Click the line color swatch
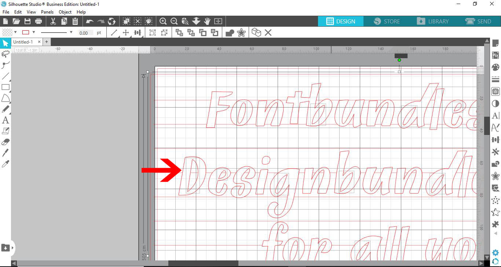The image size is (501, 267). pyautogui.click(x=26, y=32)
